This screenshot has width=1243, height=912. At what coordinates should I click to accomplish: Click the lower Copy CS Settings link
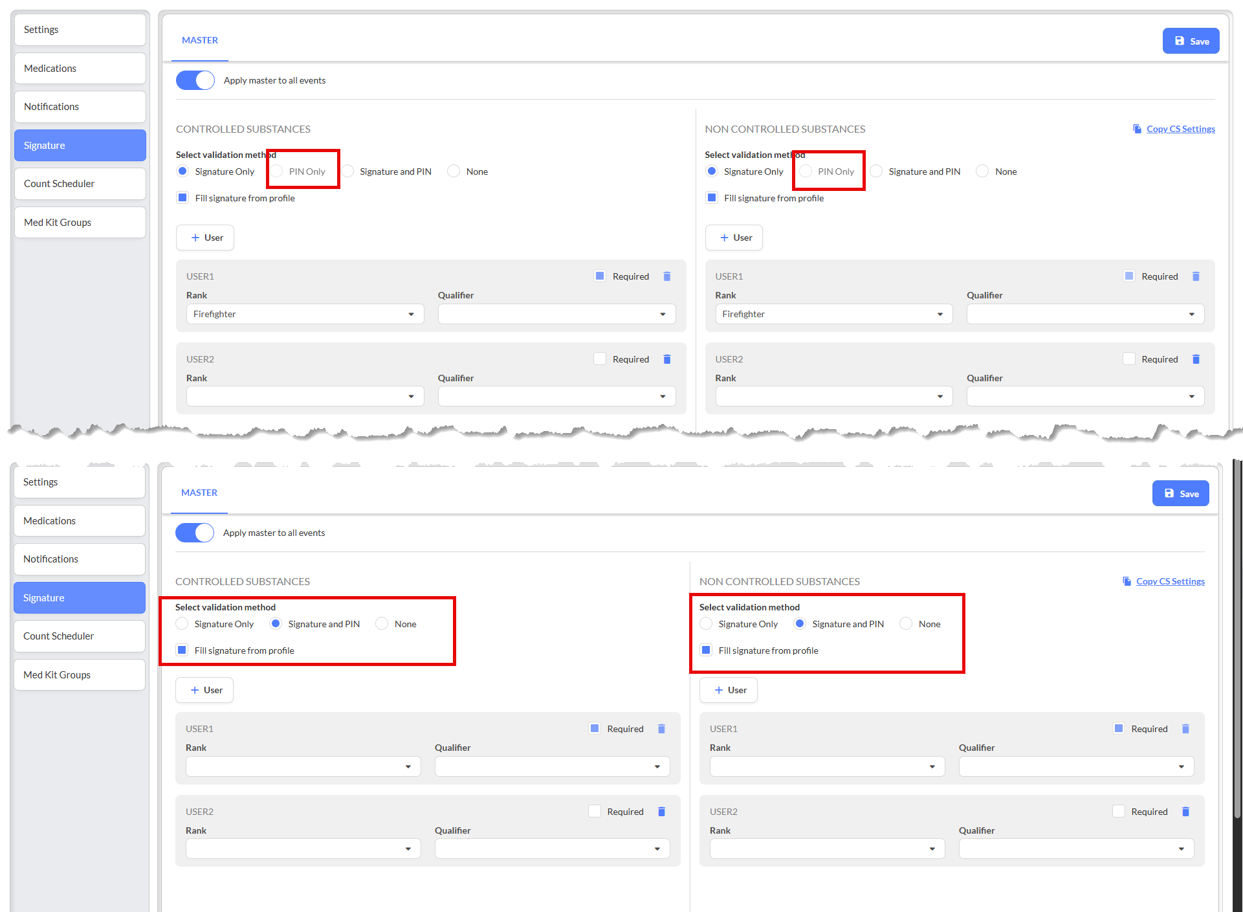click(1170, 581)
